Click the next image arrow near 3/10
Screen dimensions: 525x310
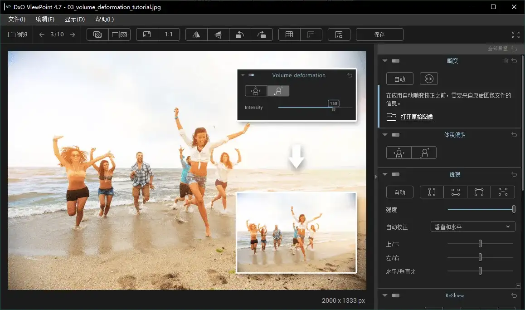[x=73, y=34]
